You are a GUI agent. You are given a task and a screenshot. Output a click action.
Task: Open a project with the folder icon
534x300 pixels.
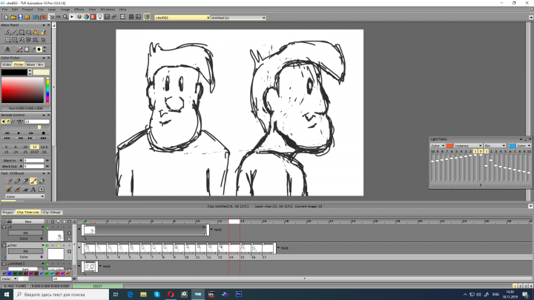[x=13, y=17]
